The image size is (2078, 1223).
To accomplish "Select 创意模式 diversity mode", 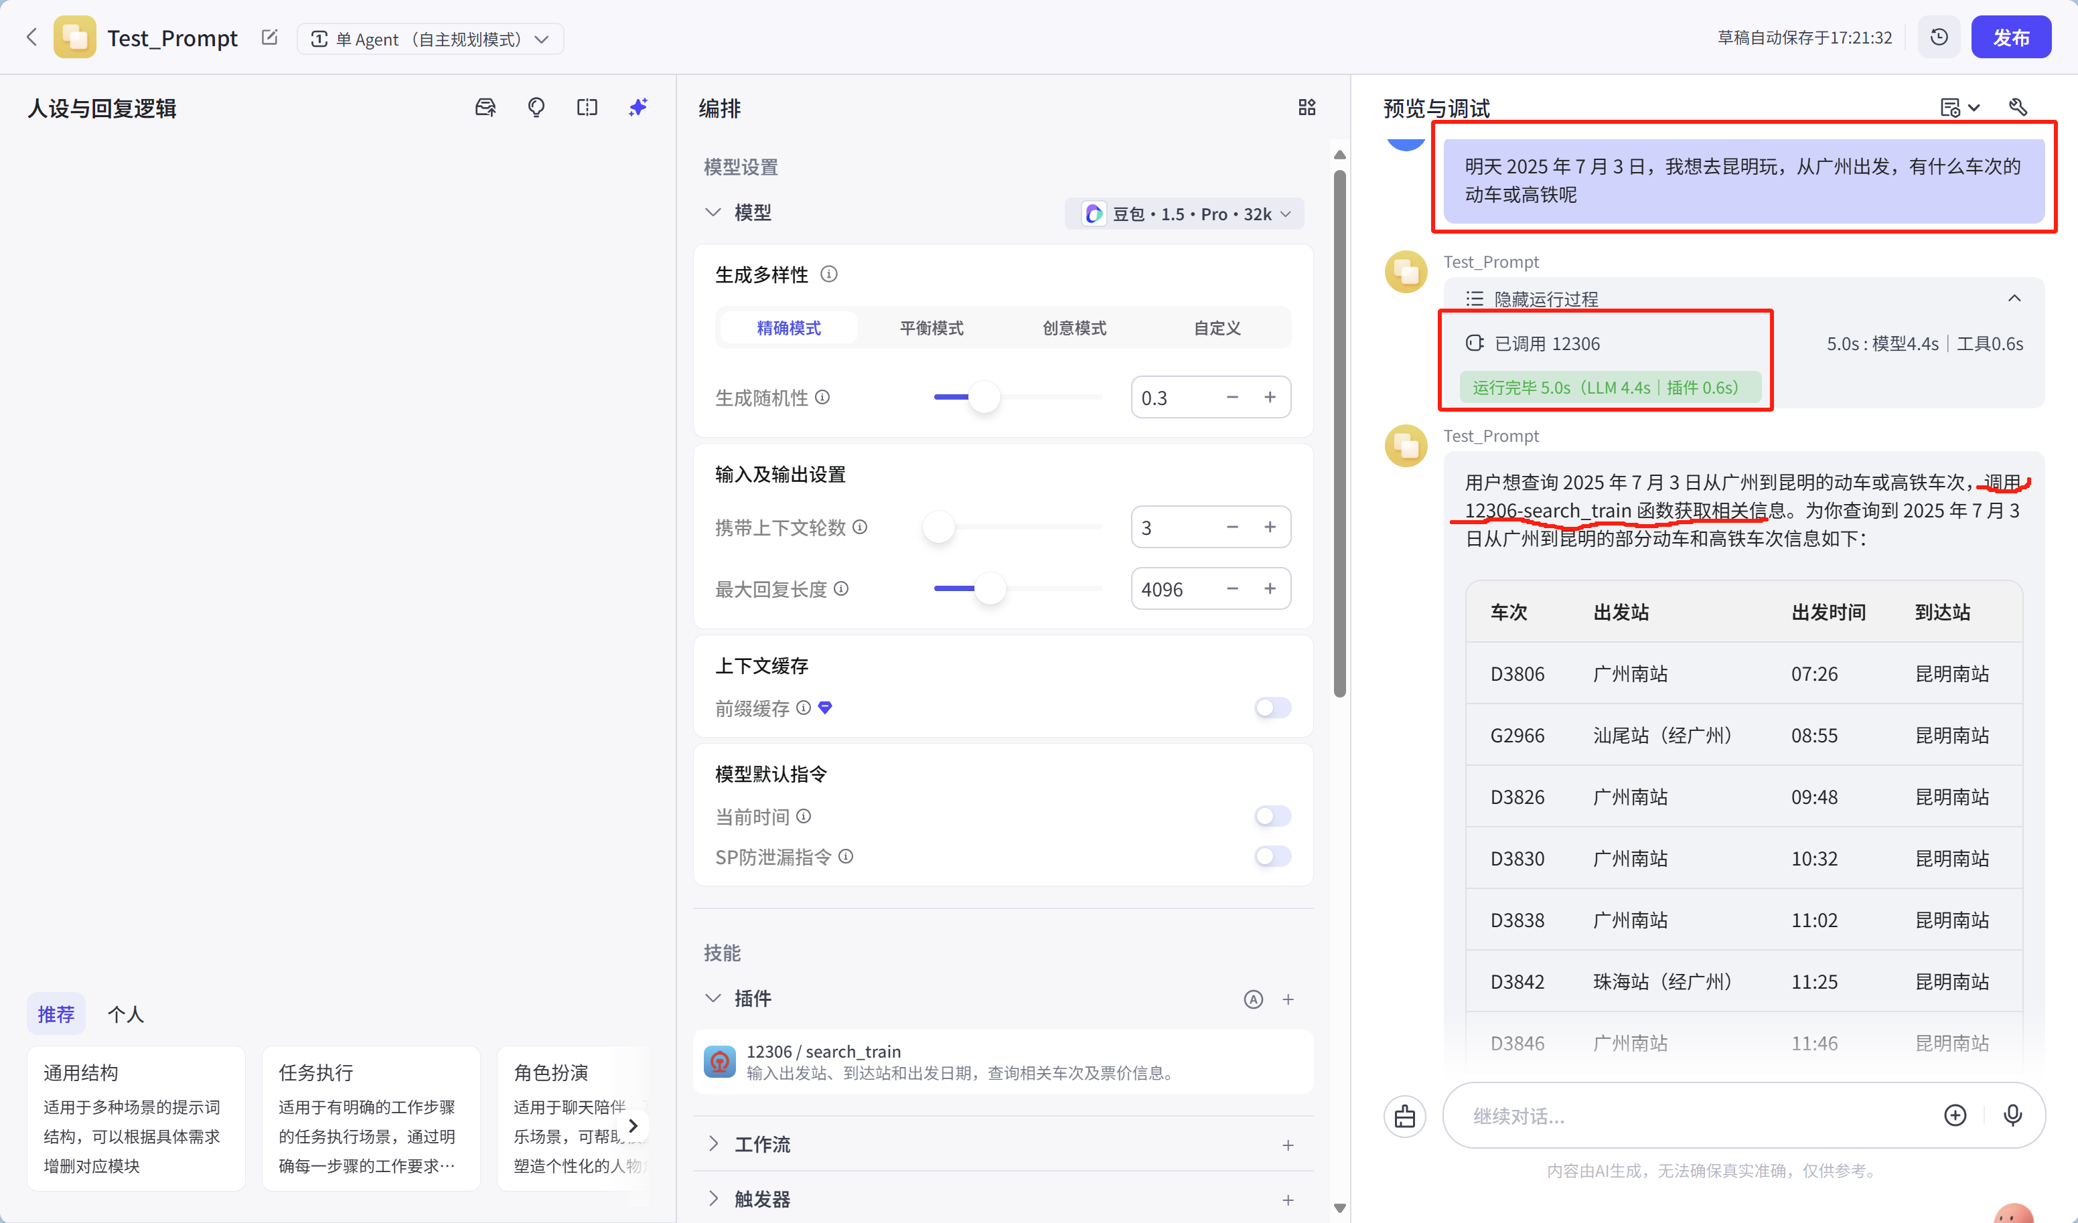I will 1073,328.
